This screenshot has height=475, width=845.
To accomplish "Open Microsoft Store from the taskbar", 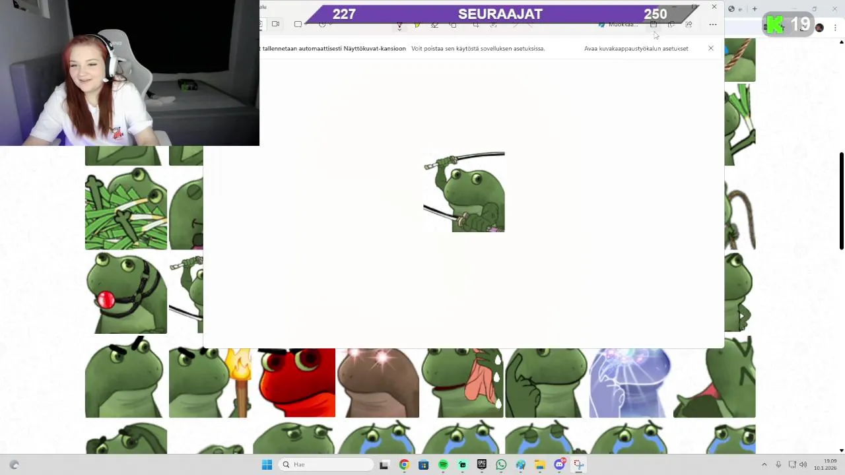I will (x=423, y=464).
